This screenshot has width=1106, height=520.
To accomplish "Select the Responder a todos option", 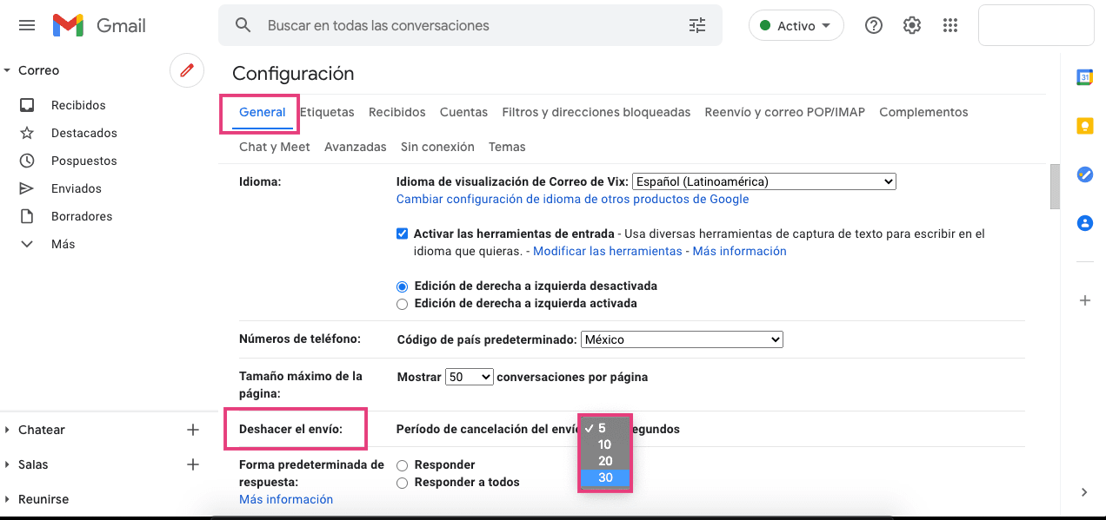I will pyautogui.click(x=402, y=483).
